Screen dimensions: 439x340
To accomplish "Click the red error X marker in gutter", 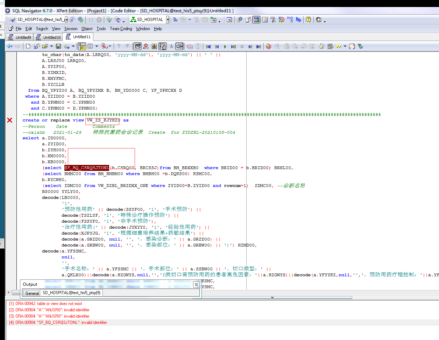I will point(10,120).
